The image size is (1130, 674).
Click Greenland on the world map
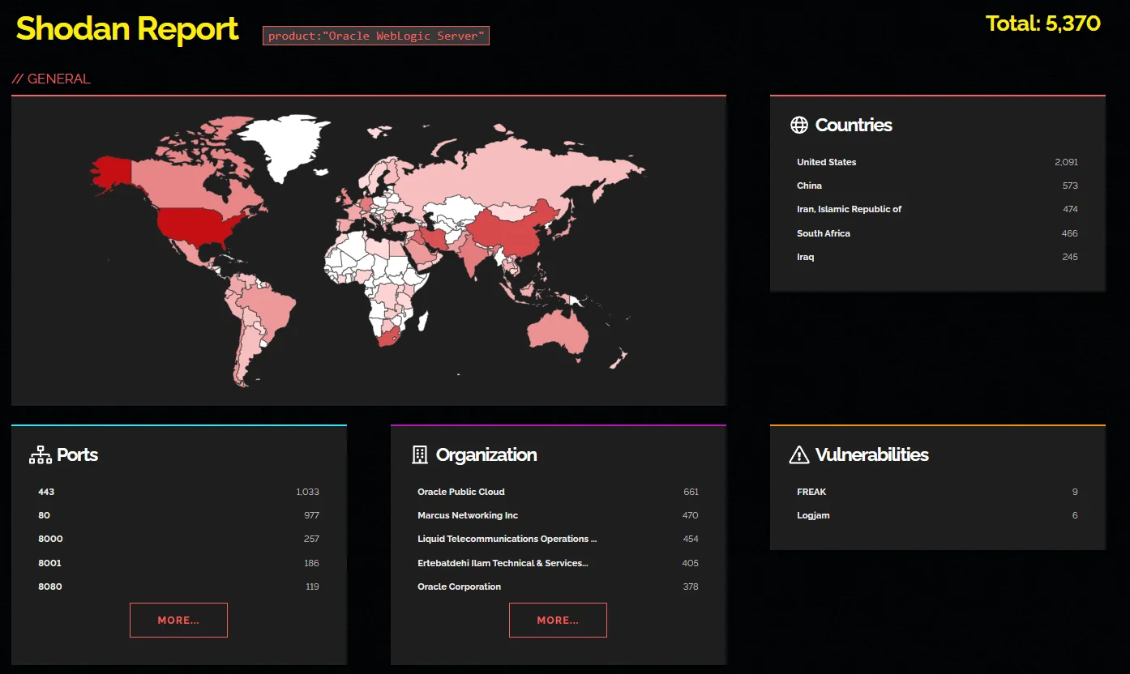click(285, 146)
